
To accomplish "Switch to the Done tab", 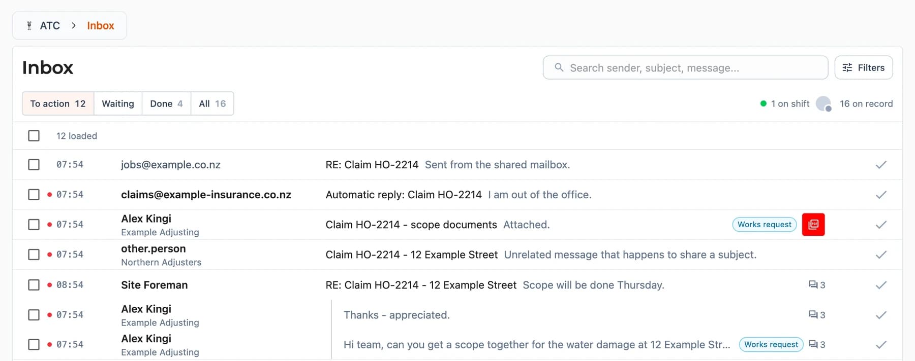I will pyautogui.click(x=166, y=103).
